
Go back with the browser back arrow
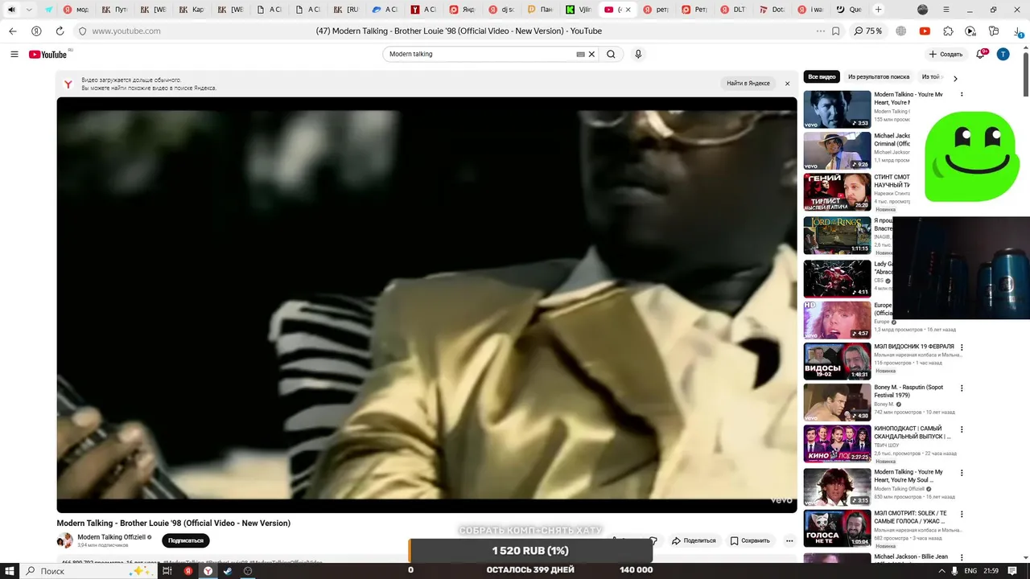click(x=13, y=31)
